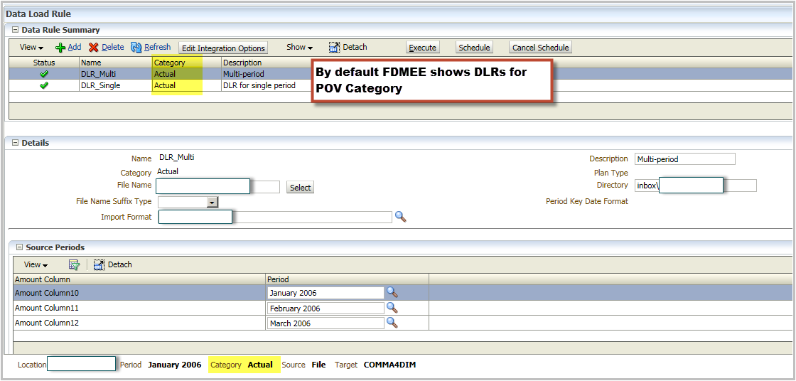Click Detach label in Source Periods
Viewport: 796px width, 381px height.
point(120,264)
